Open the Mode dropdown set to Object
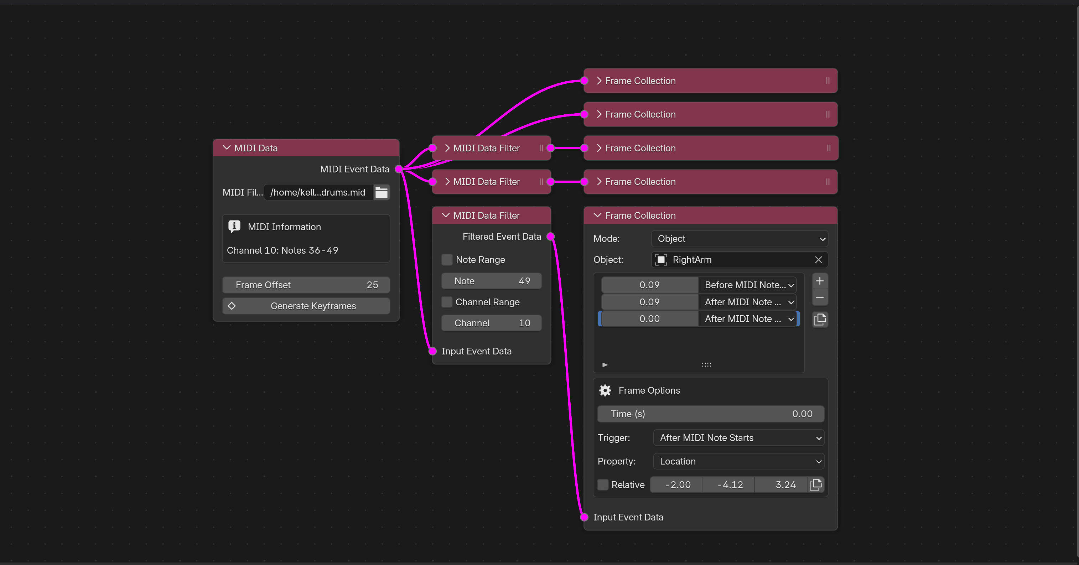1079x565 pixels. [739, 239]
